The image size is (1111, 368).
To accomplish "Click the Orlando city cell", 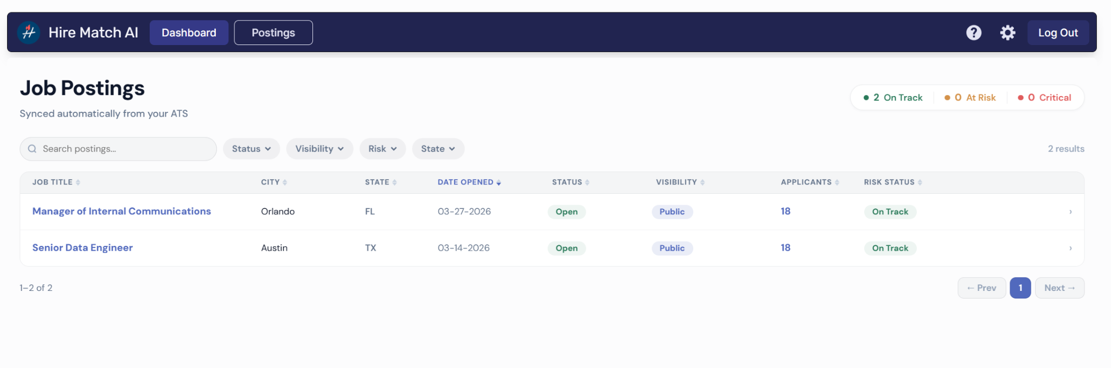I will pos(278,211).
